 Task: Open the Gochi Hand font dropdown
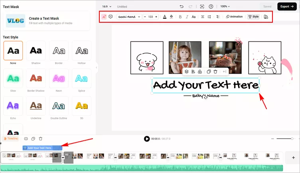129,17
